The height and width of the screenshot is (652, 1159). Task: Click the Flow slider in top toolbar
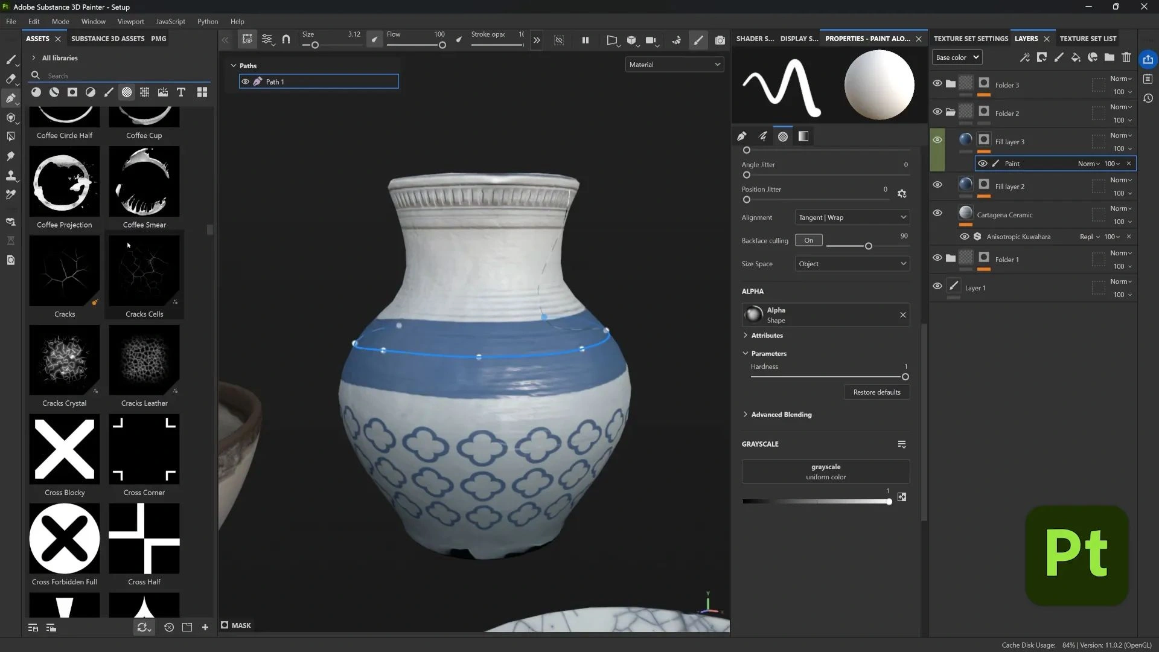[x=415, y=45]
